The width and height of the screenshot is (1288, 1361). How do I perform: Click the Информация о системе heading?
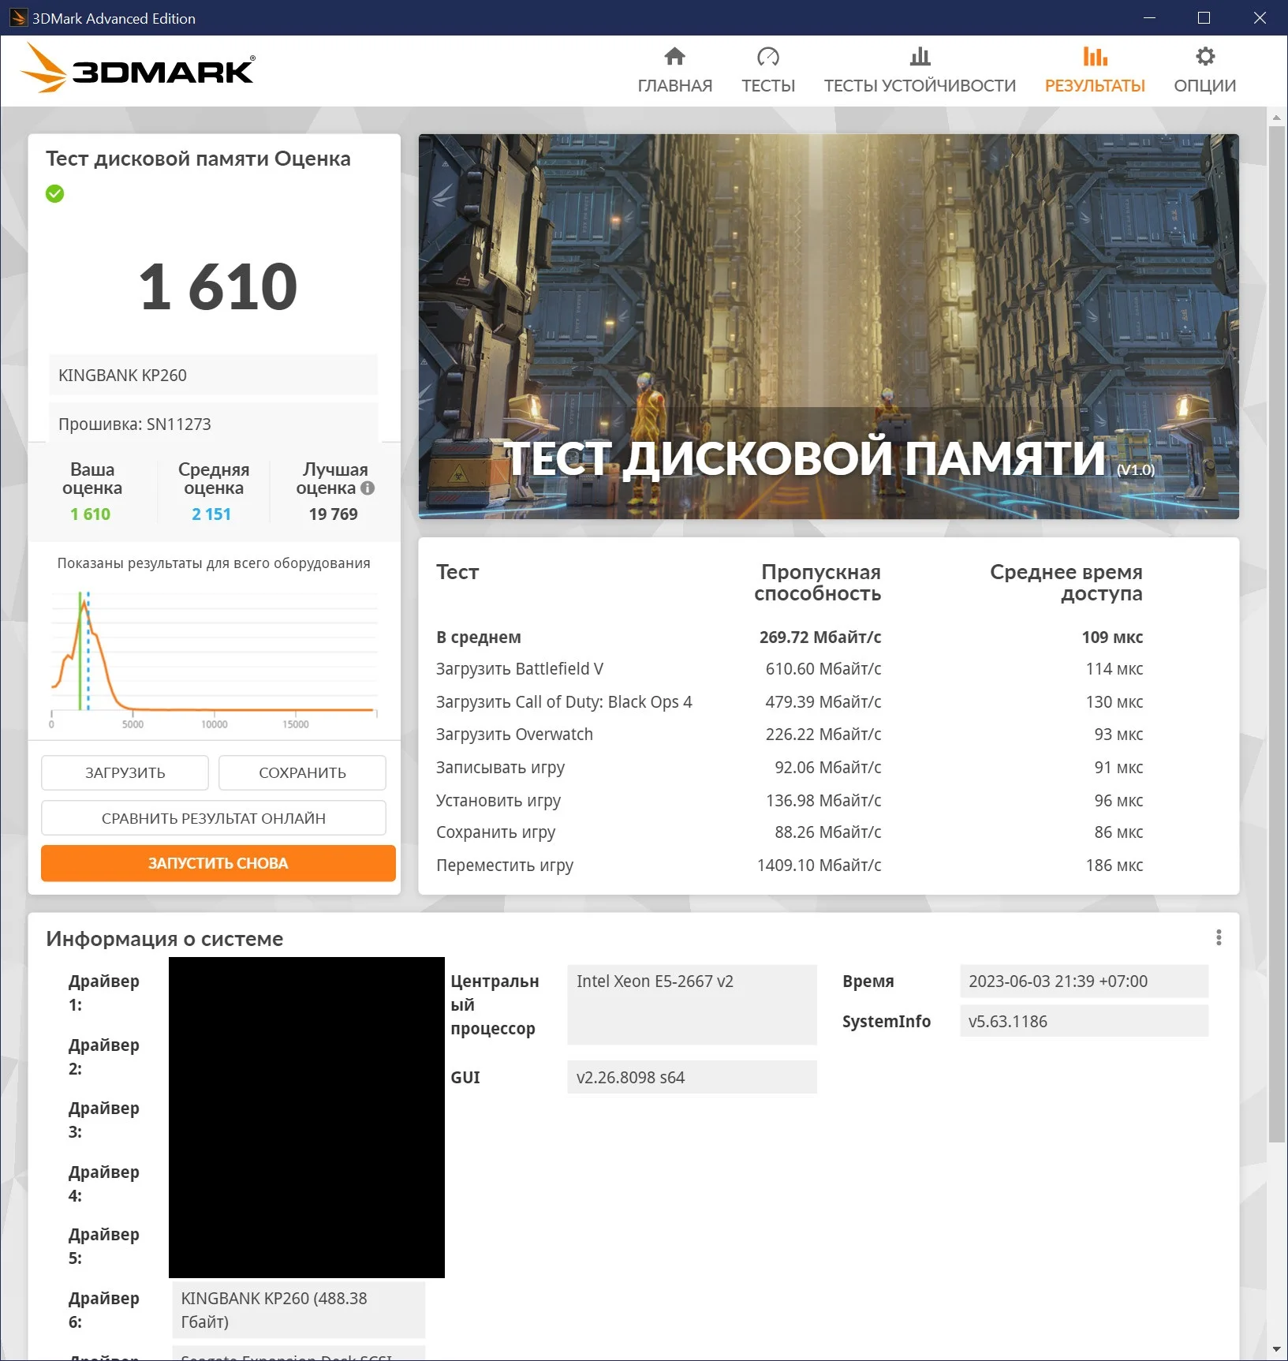pos(164,939)
